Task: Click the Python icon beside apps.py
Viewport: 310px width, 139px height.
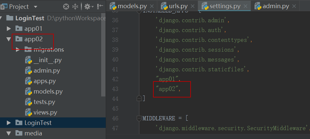Action: [28, 81]
